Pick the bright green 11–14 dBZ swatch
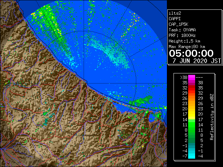 pos(192,125)
